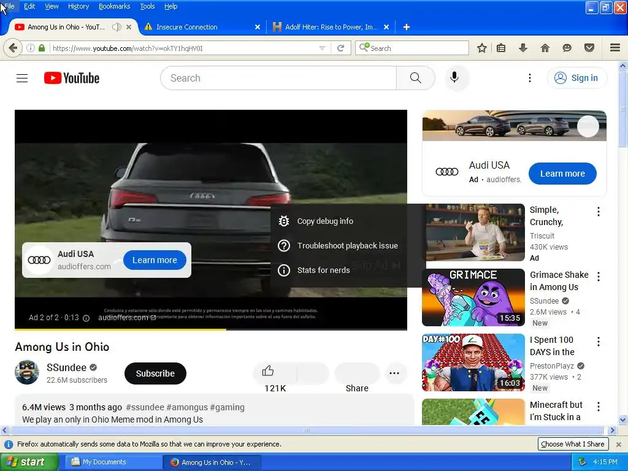
Task: Go to YouTube home via logo
Action: coord(72,78)
